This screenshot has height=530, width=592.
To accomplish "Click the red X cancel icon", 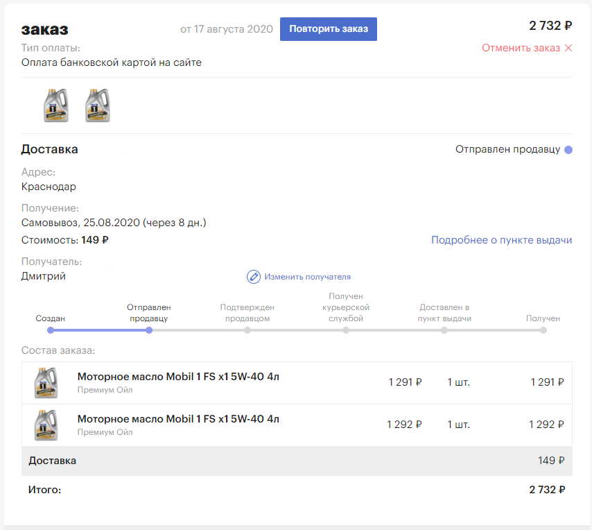I will tap(568, 48).
